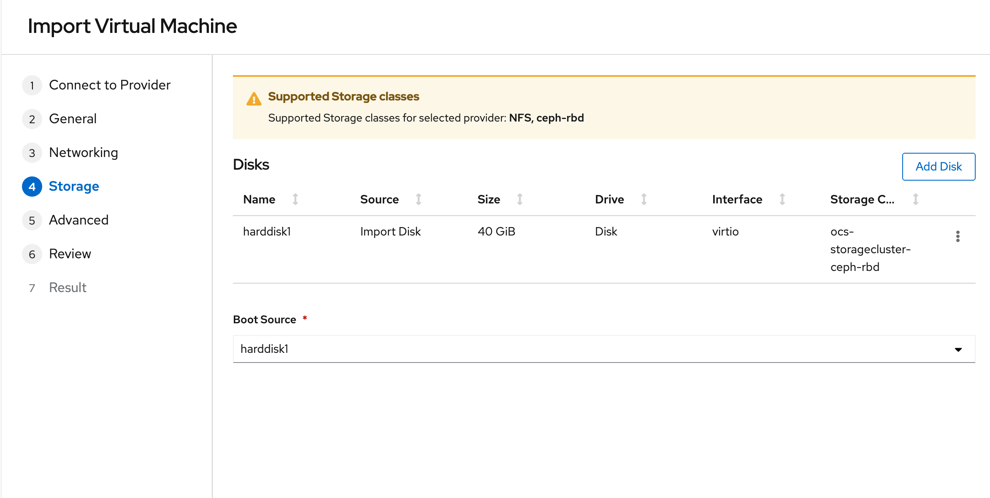Click the harddisk1 row name cell
This screenshot has height=498, width=990.
tap(267, 231)
